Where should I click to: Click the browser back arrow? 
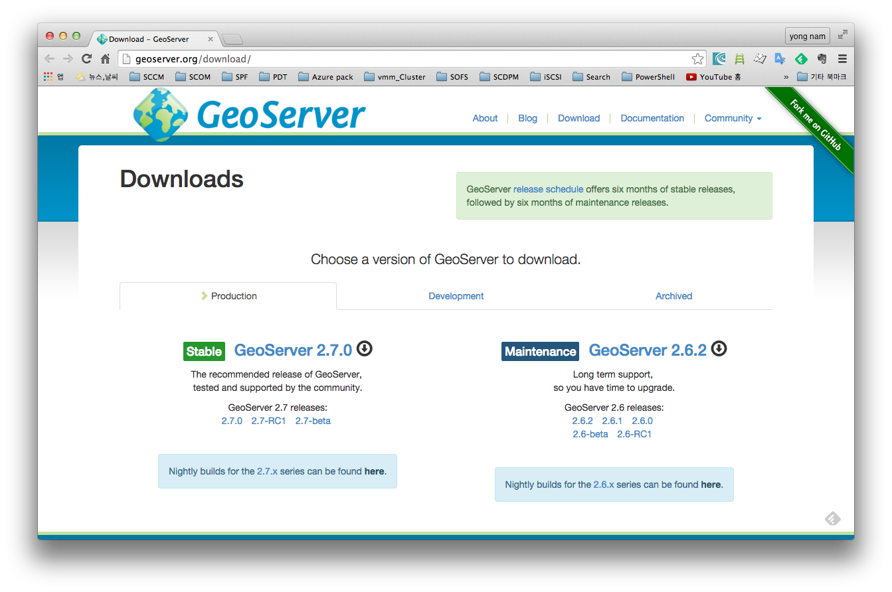[x=50, y=58]
